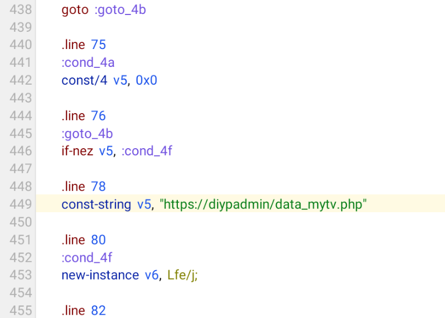
Task: Click line number 455 in gutter
Action: 21,311
